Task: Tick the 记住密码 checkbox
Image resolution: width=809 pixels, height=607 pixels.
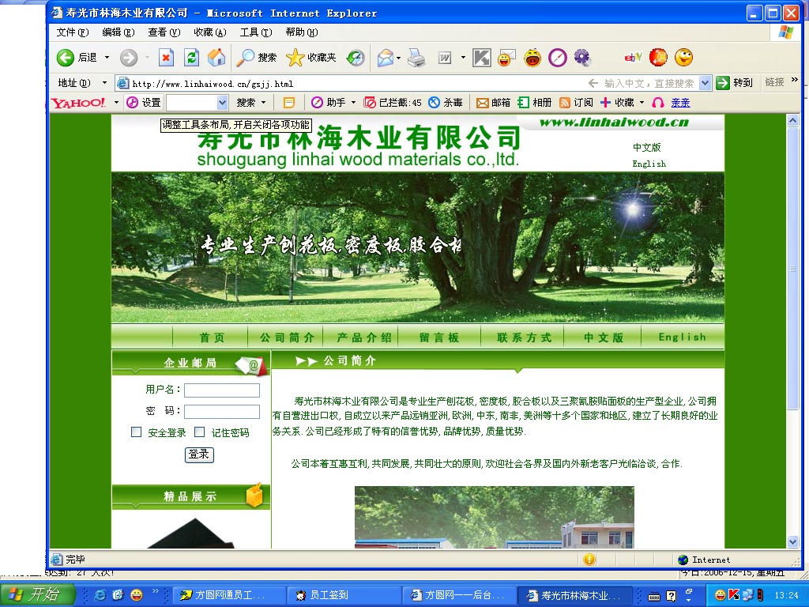Action: point(199,432)
